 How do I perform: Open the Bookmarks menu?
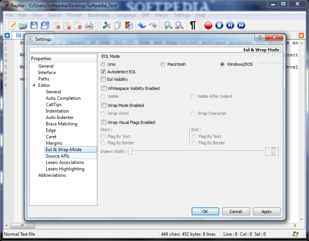coord(99,15)
